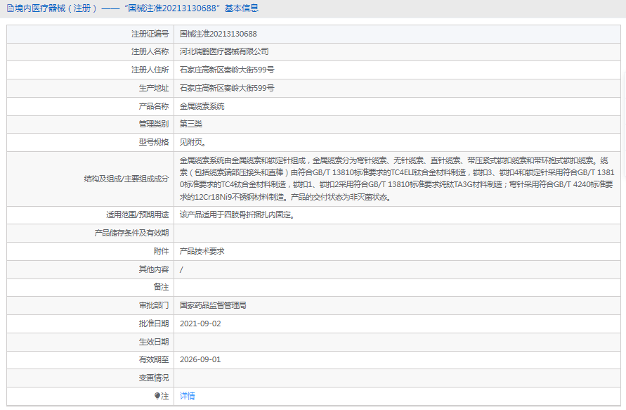Click the 审批部门 label
The height and width of the screenshot is (410, 626).
tap(154, 305)
